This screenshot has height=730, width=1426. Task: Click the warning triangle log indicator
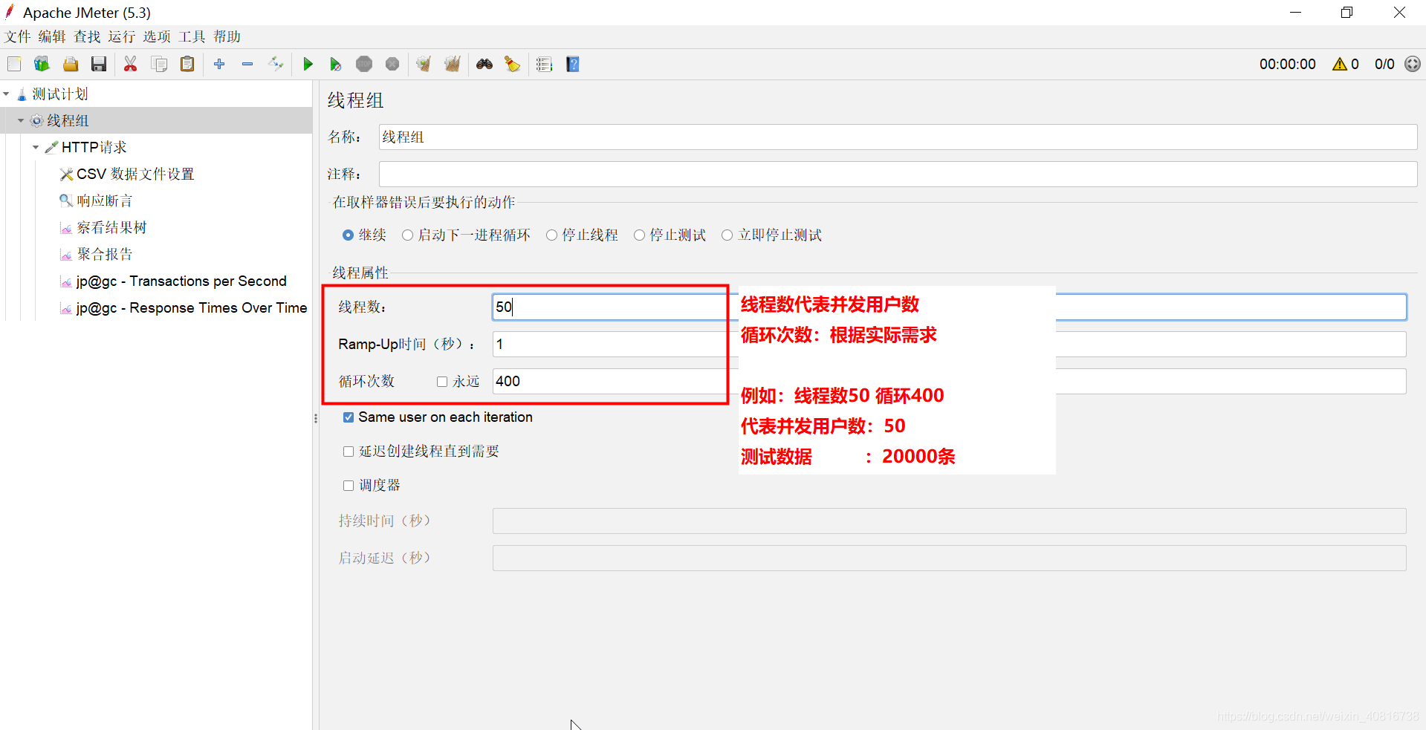1340,65
